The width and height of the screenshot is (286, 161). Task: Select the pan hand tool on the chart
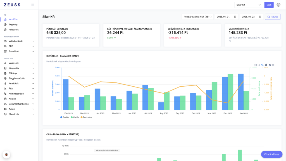click(266, 65)
